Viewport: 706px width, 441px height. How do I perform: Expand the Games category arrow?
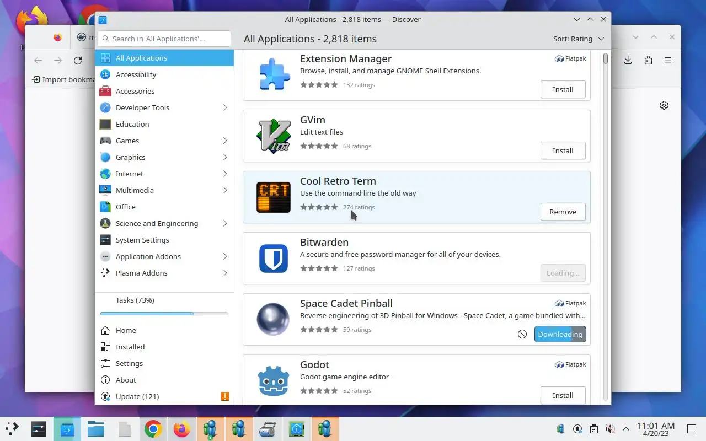click(x=225, y=141)
